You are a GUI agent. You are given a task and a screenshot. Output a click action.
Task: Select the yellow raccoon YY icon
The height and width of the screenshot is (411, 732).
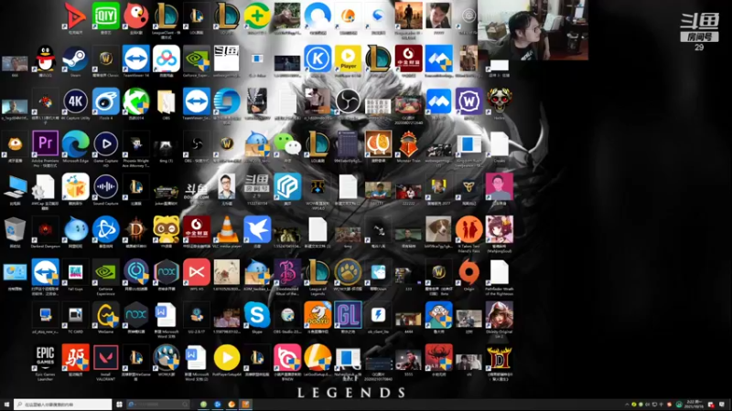pos(167,231)
